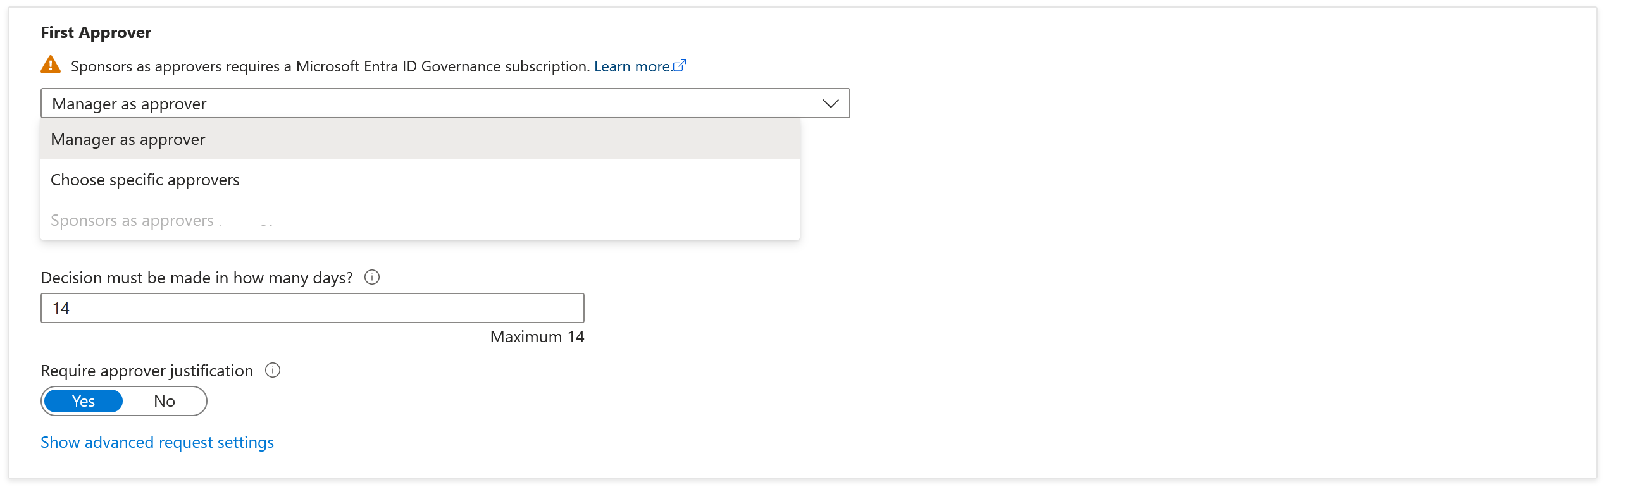Switch approver justification toggle to No
The width and height of the screenshot is (1635, 487).
click(164, 402)
